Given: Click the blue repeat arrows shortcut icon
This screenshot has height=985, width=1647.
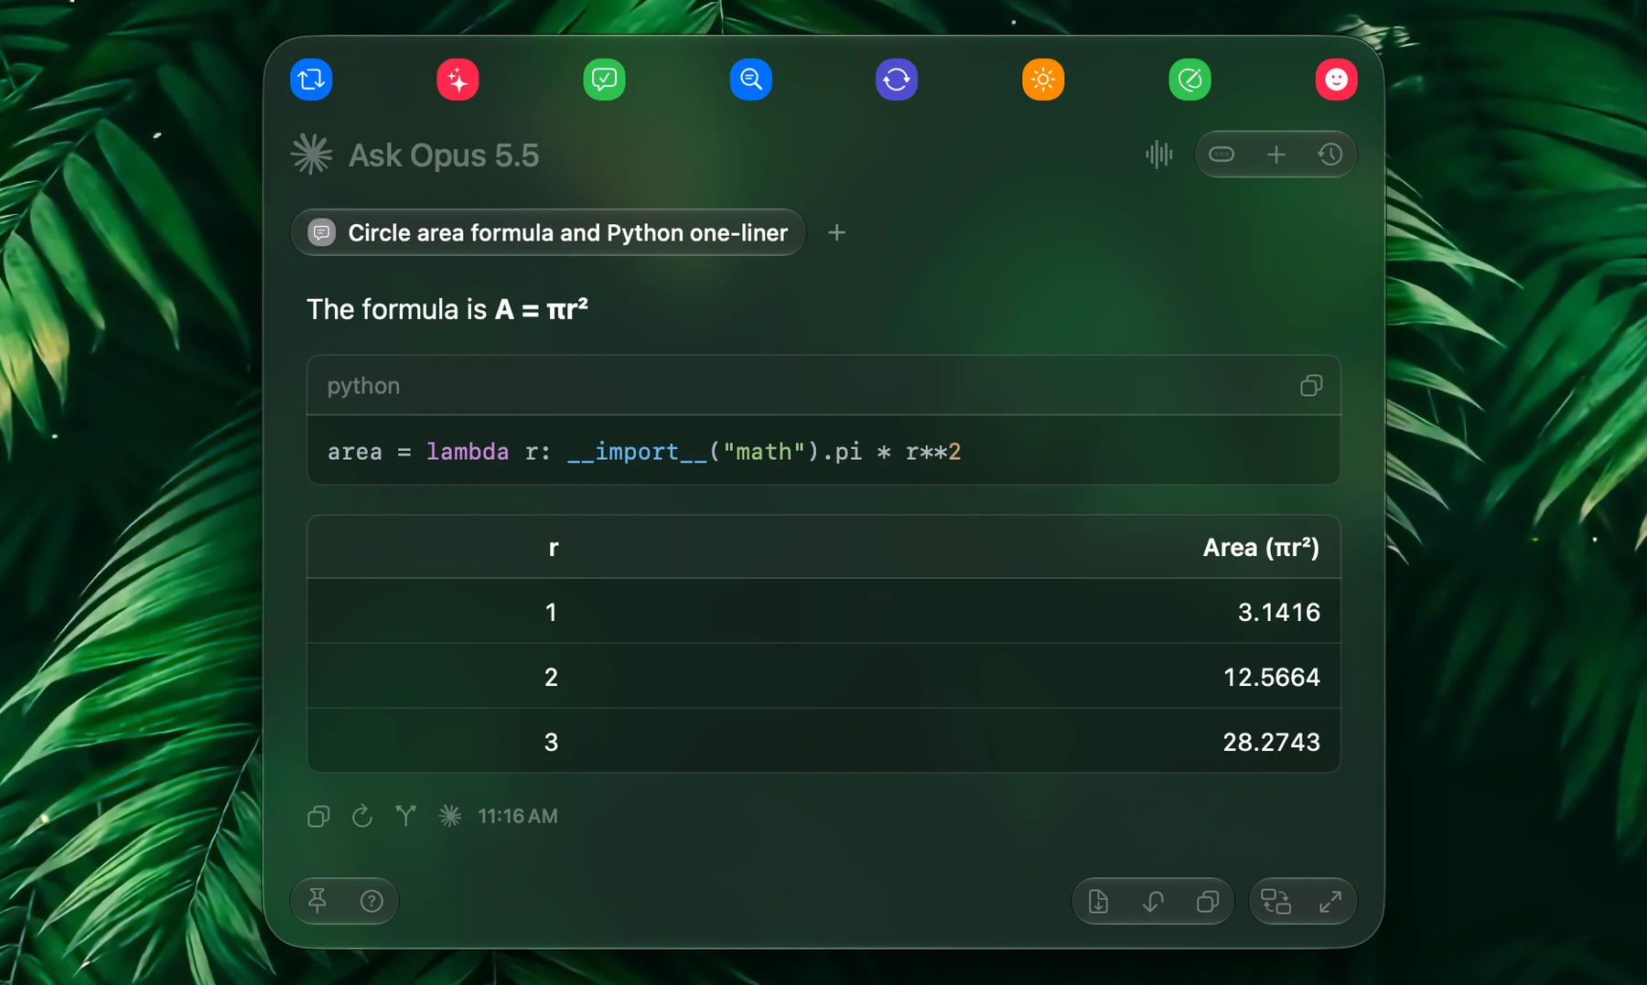Looking at the screenshot, I should click(311, 80).
